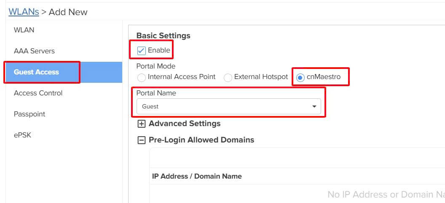Choose External Hotspot portal mode

pyautogui.click(x=228, y=78)
